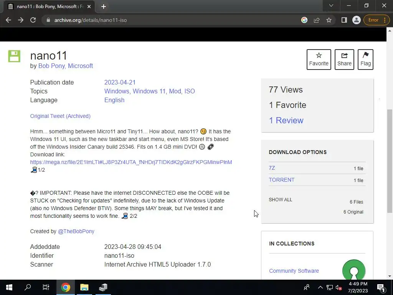Click the '77 Views' text

point(286,89)
